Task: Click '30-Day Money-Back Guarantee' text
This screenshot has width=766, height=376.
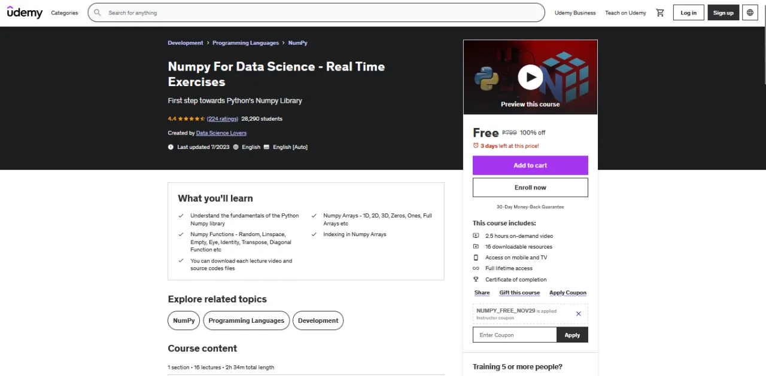Action: tap(530, 207)
